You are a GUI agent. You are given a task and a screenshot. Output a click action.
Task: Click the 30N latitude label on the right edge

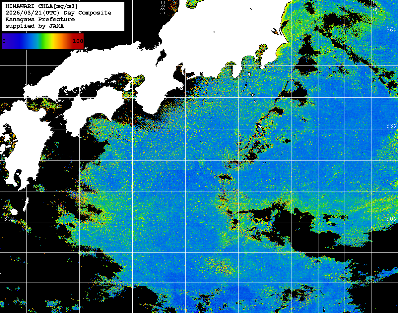(391, 219)
